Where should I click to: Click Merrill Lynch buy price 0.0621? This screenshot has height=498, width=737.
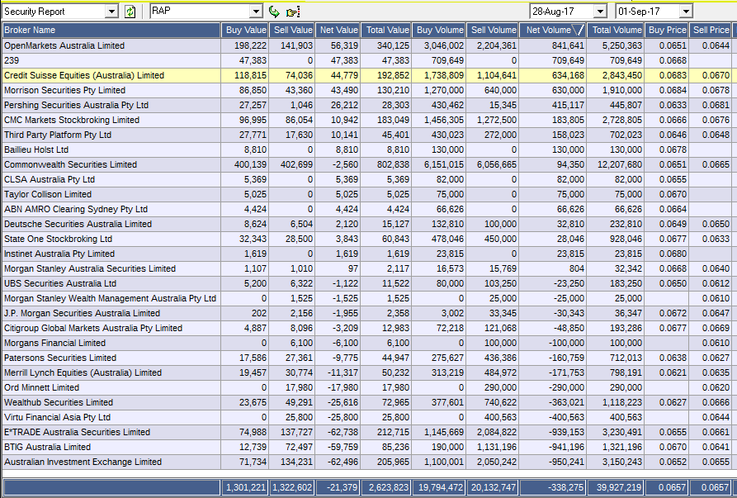673,373
